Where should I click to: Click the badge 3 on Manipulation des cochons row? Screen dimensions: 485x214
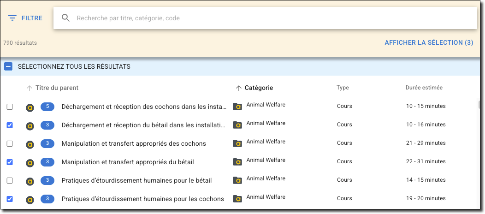[x=47, y=143]
